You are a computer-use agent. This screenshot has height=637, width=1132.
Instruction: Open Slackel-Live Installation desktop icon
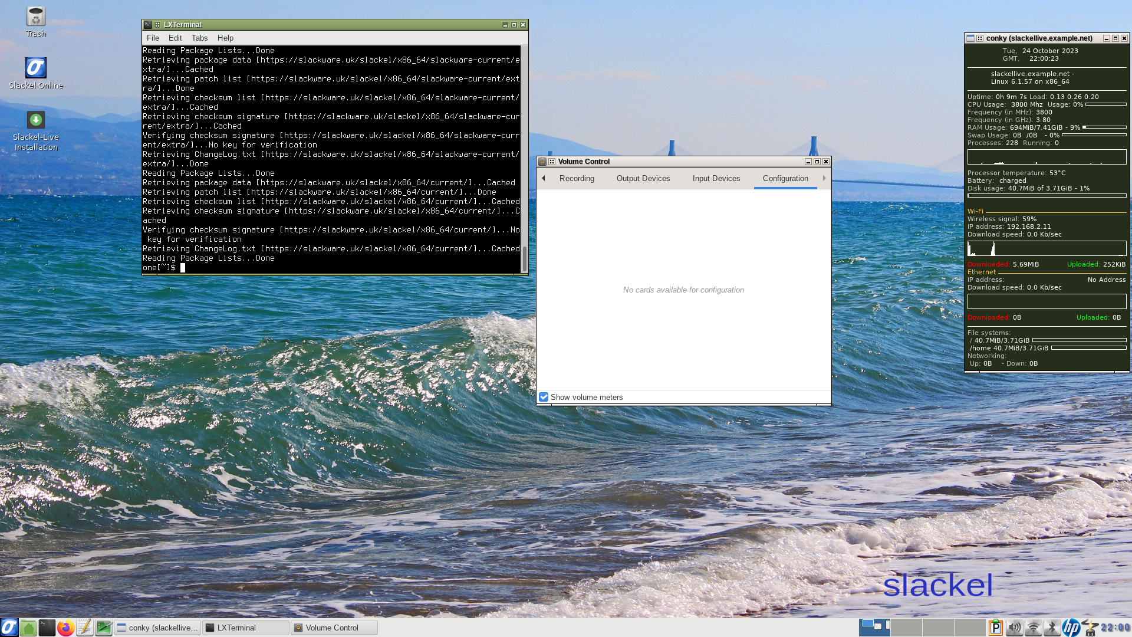pyautogui.click(x=36, y=131)
